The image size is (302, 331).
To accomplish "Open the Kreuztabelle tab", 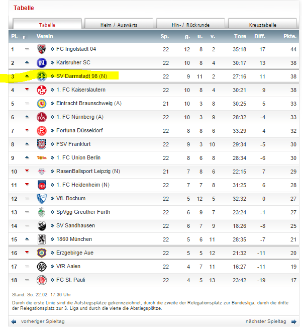I will click(x=263, y=24).
